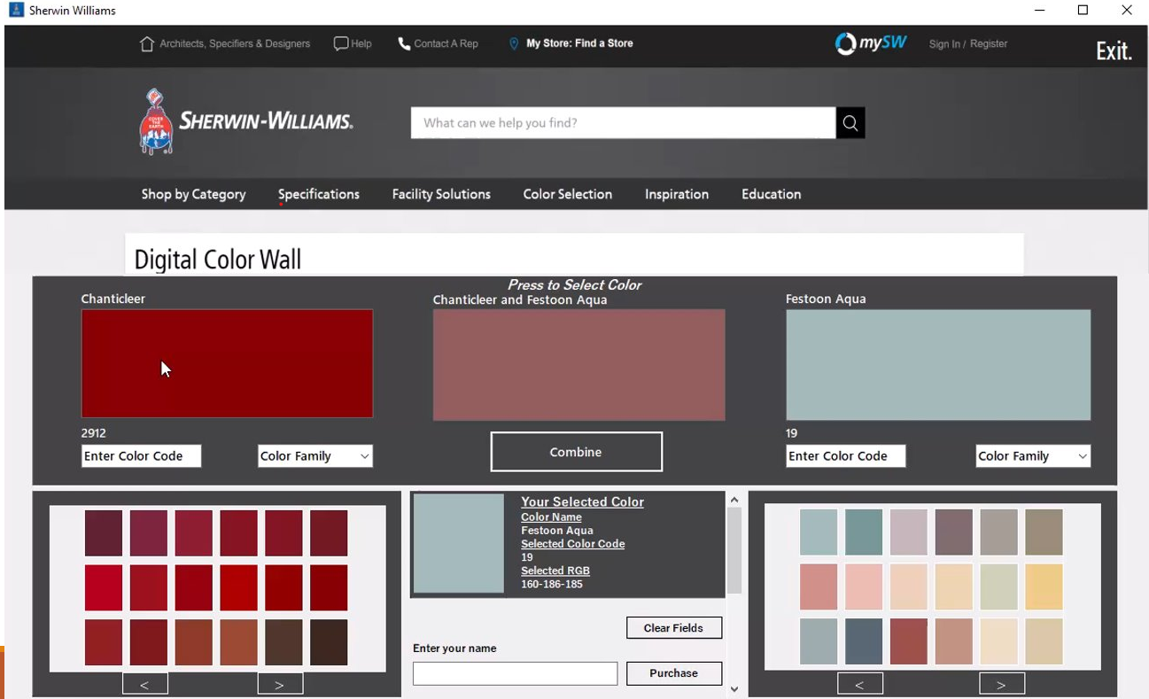Image resolution: width=1149 pixels, height=699 pixels.
Task: Pick the light aqua first swatch in right palette
Action: 819,532
